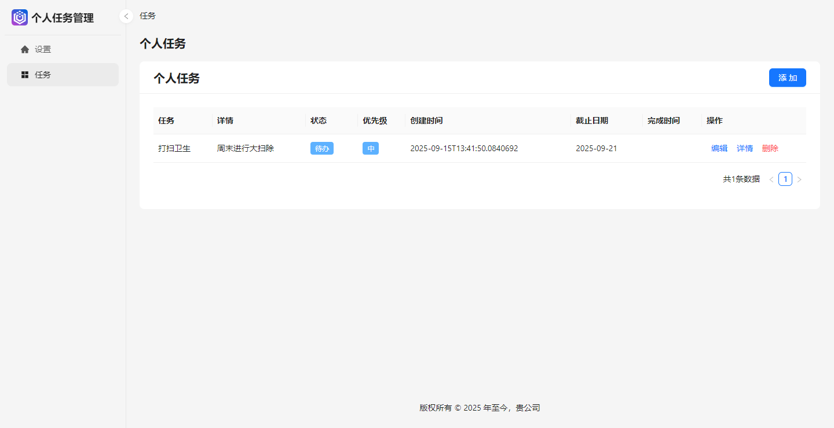Select the task row 打扫卫生
Screen dimensions: 834x428
point(175,148)
